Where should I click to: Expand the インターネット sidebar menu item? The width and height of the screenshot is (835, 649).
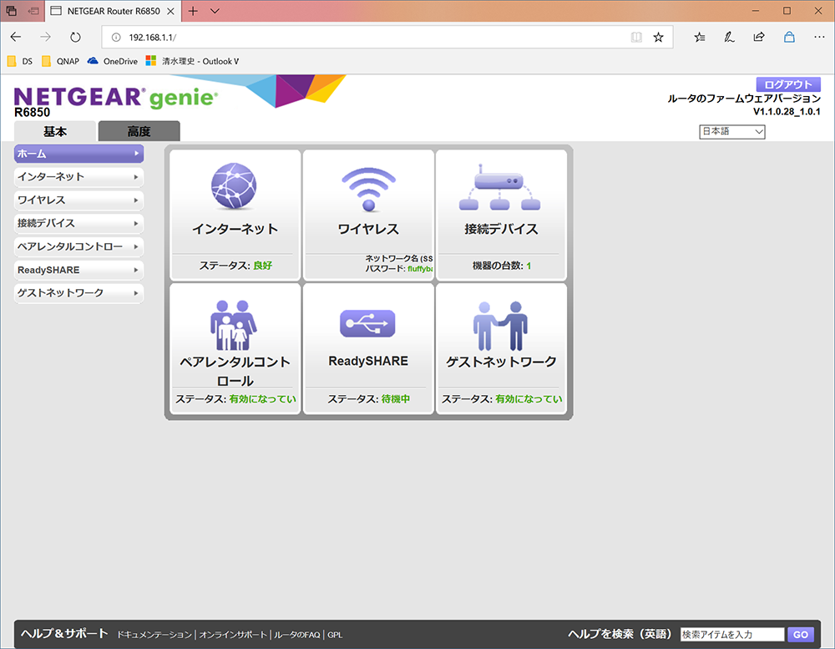[78, 177]
